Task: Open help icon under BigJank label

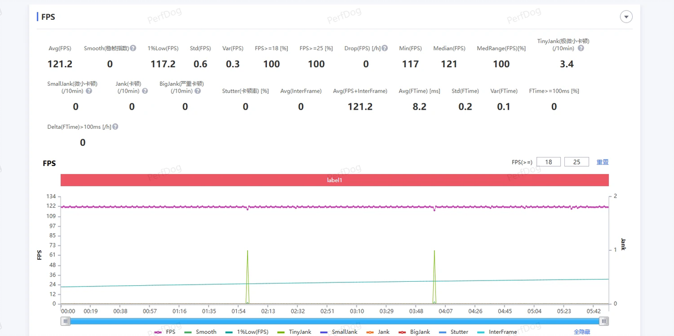Action: (197, 91)
